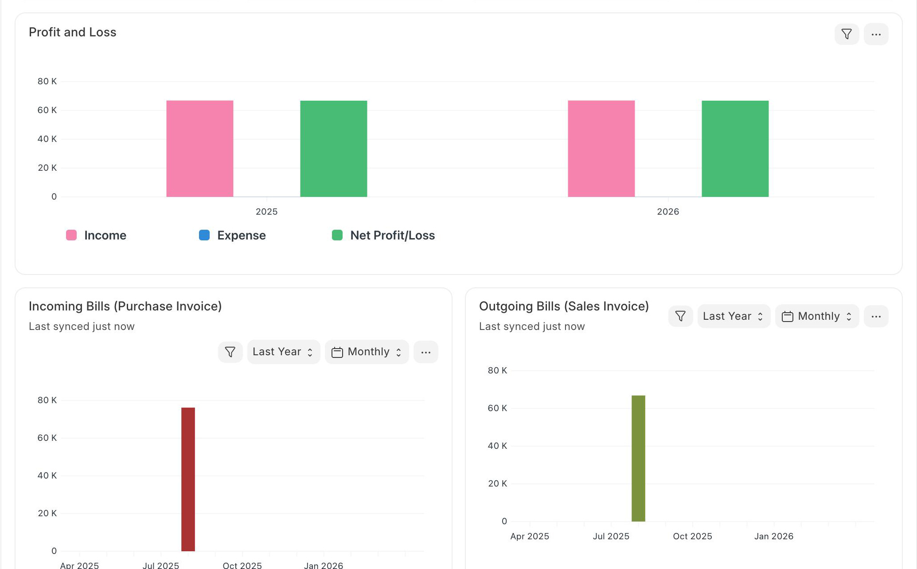Click Outgoing Bills (Sales Invoice) chart title
This screenshot has width=917, height=569.
pyautogui.click(x=564, y=306)
